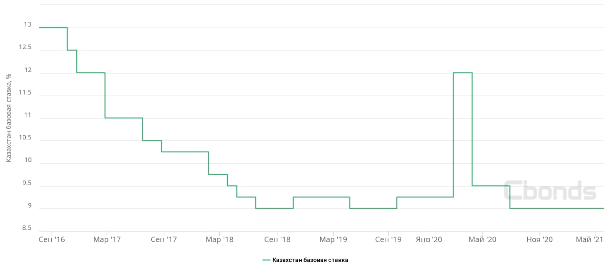
Task: Click the Мар '17 x-axis label
Action: pyautogui.click(x=107, y=240)
